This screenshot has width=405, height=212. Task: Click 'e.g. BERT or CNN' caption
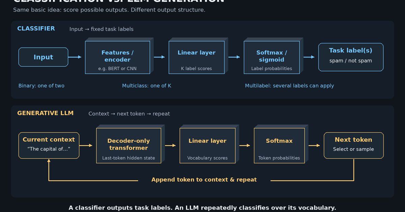point(117,69)
